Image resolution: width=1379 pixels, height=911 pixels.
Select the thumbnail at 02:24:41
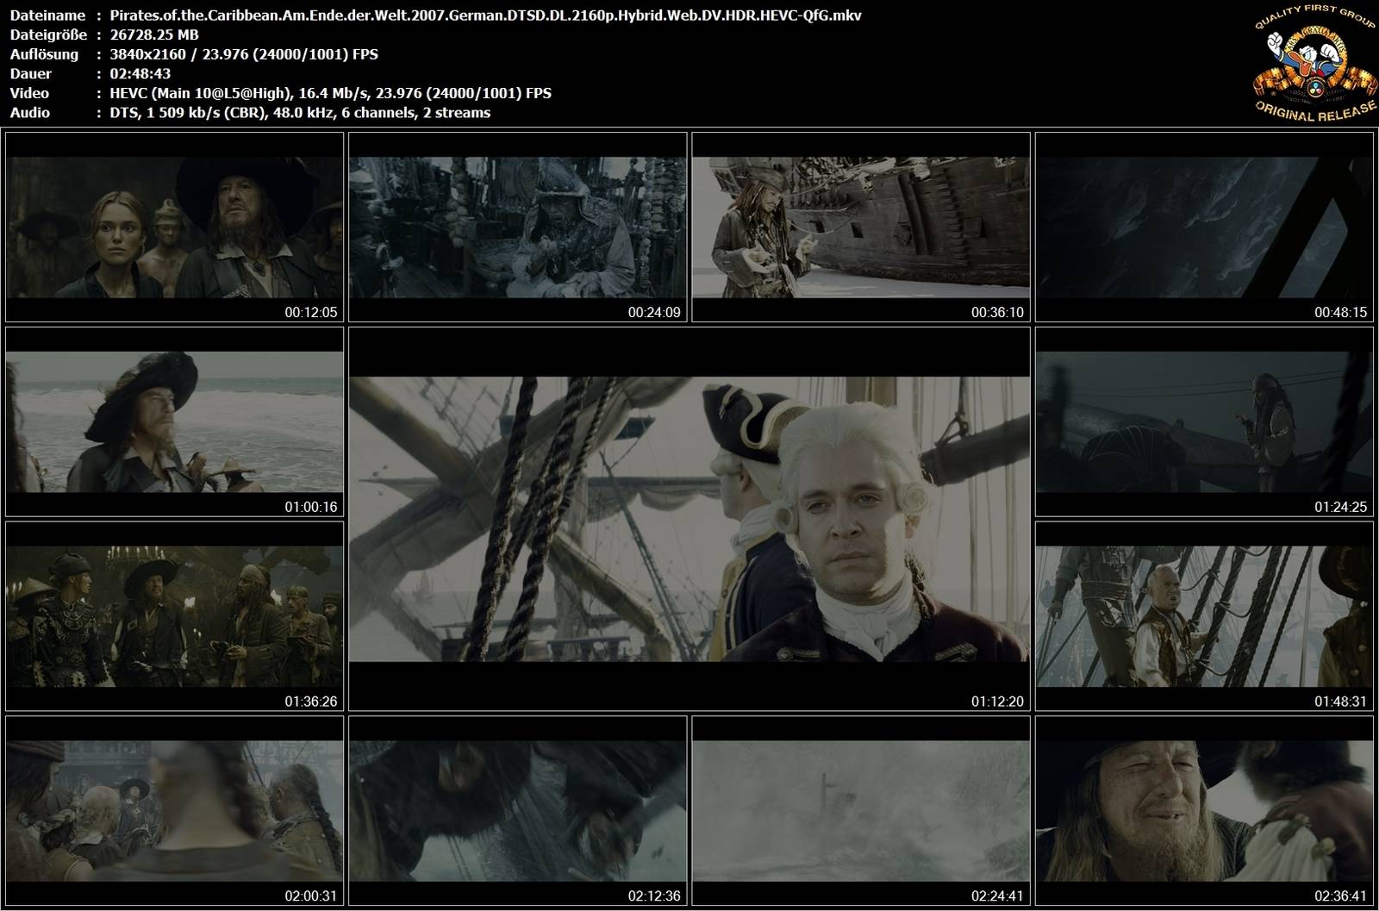(861, 811)
